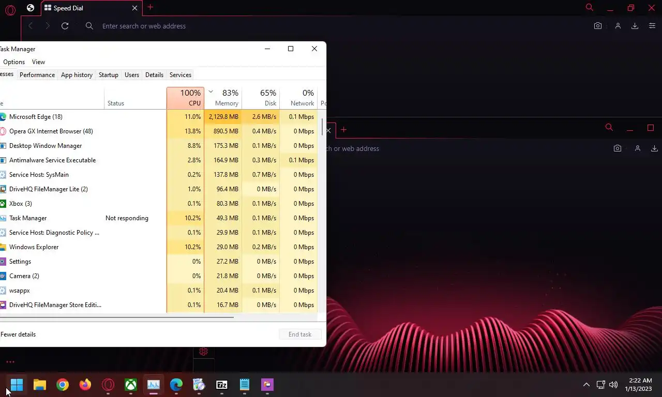The width and height of the screenshot is (662, 397).
Task: Open the View menu in Task Manager
Action: coord(38,62)
